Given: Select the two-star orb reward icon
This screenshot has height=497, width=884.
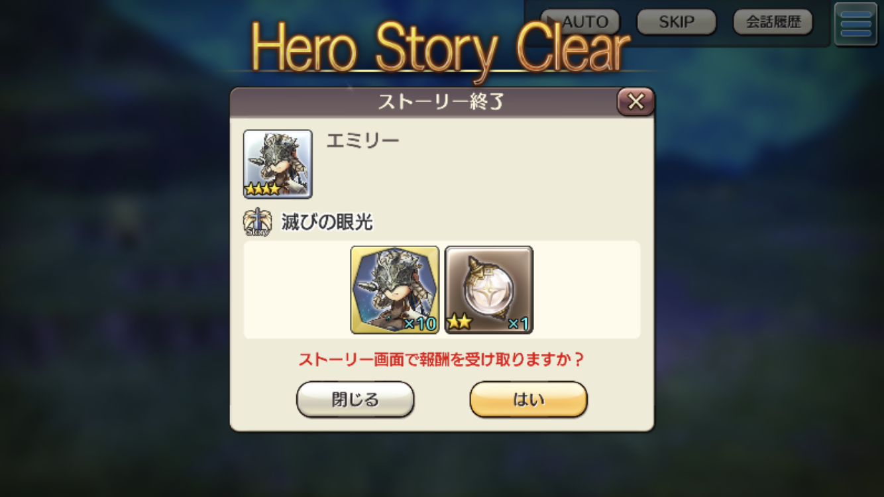Looking at the screenshot, I should coord(489,290).
